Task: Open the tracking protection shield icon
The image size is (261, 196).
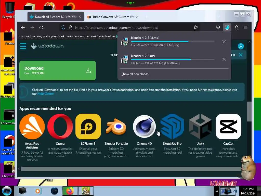Action: click(63, 28)
